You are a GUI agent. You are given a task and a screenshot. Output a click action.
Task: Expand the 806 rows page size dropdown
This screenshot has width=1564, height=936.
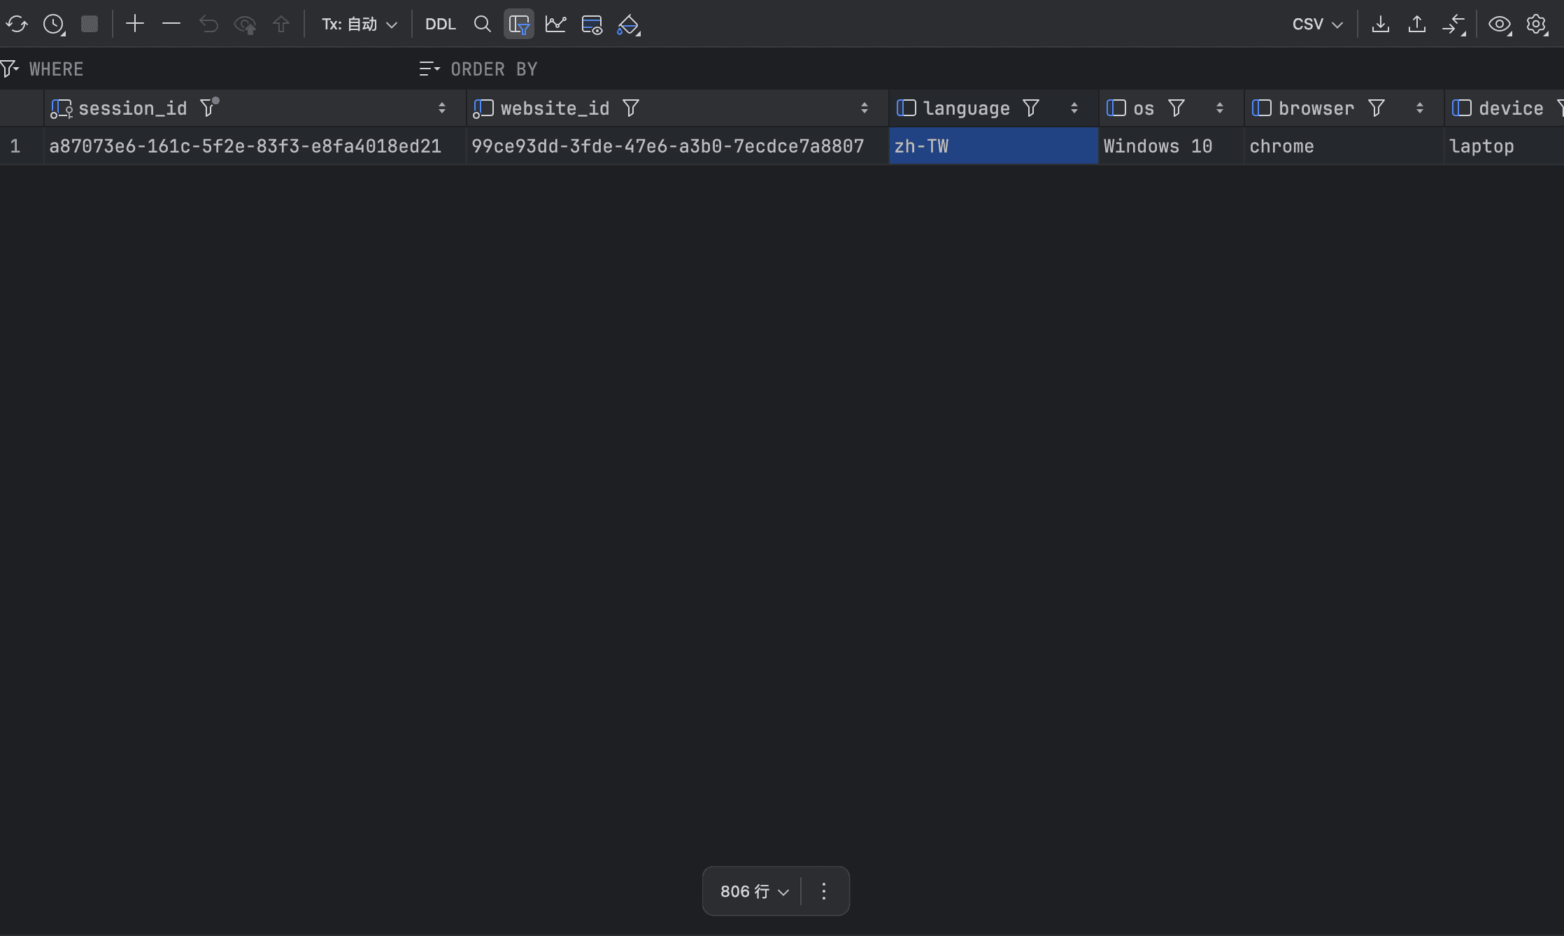pos(754,891)
